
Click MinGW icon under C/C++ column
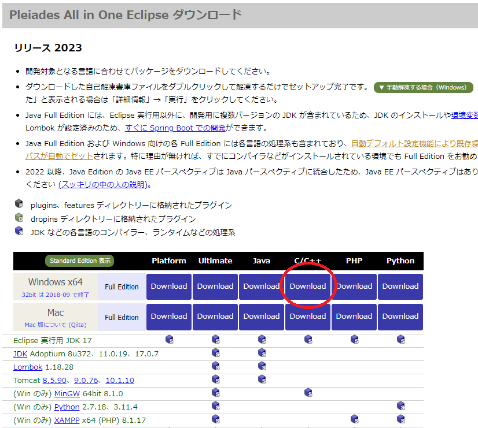308,393
